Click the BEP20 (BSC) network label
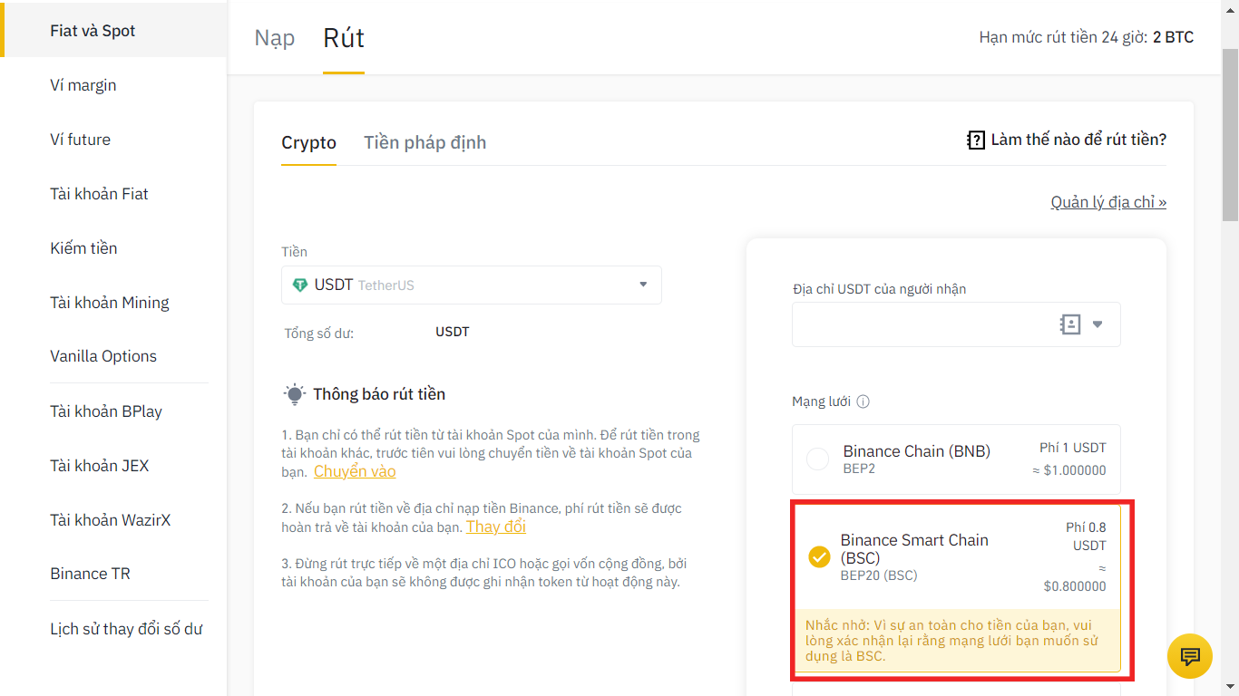Screen dimensions: 1239x696 pyautogui.click(x=879, y=575)
